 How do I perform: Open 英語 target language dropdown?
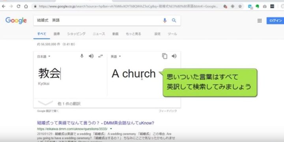point(116,56)
